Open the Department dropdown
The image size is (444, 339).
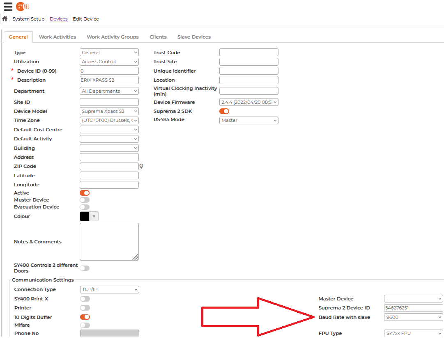[109, 91]
